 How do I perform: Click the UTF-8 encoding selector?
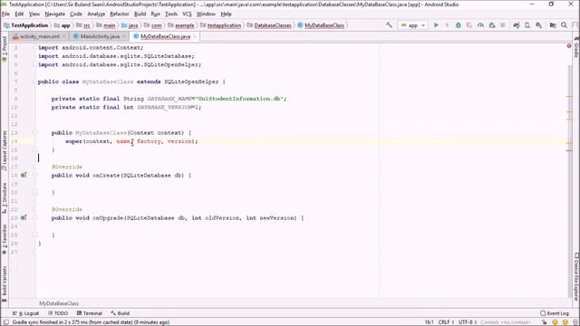coord(468,322)
